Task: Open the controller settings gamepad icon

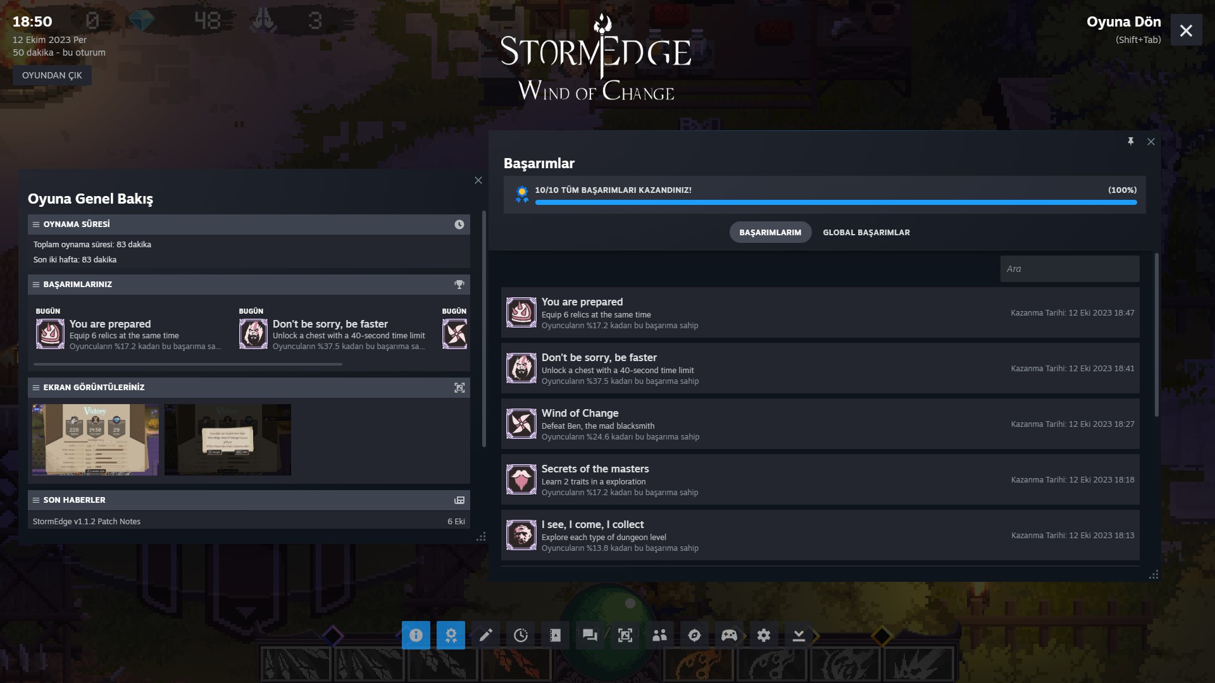Action: pyautogui.click(x=729, y=636)
